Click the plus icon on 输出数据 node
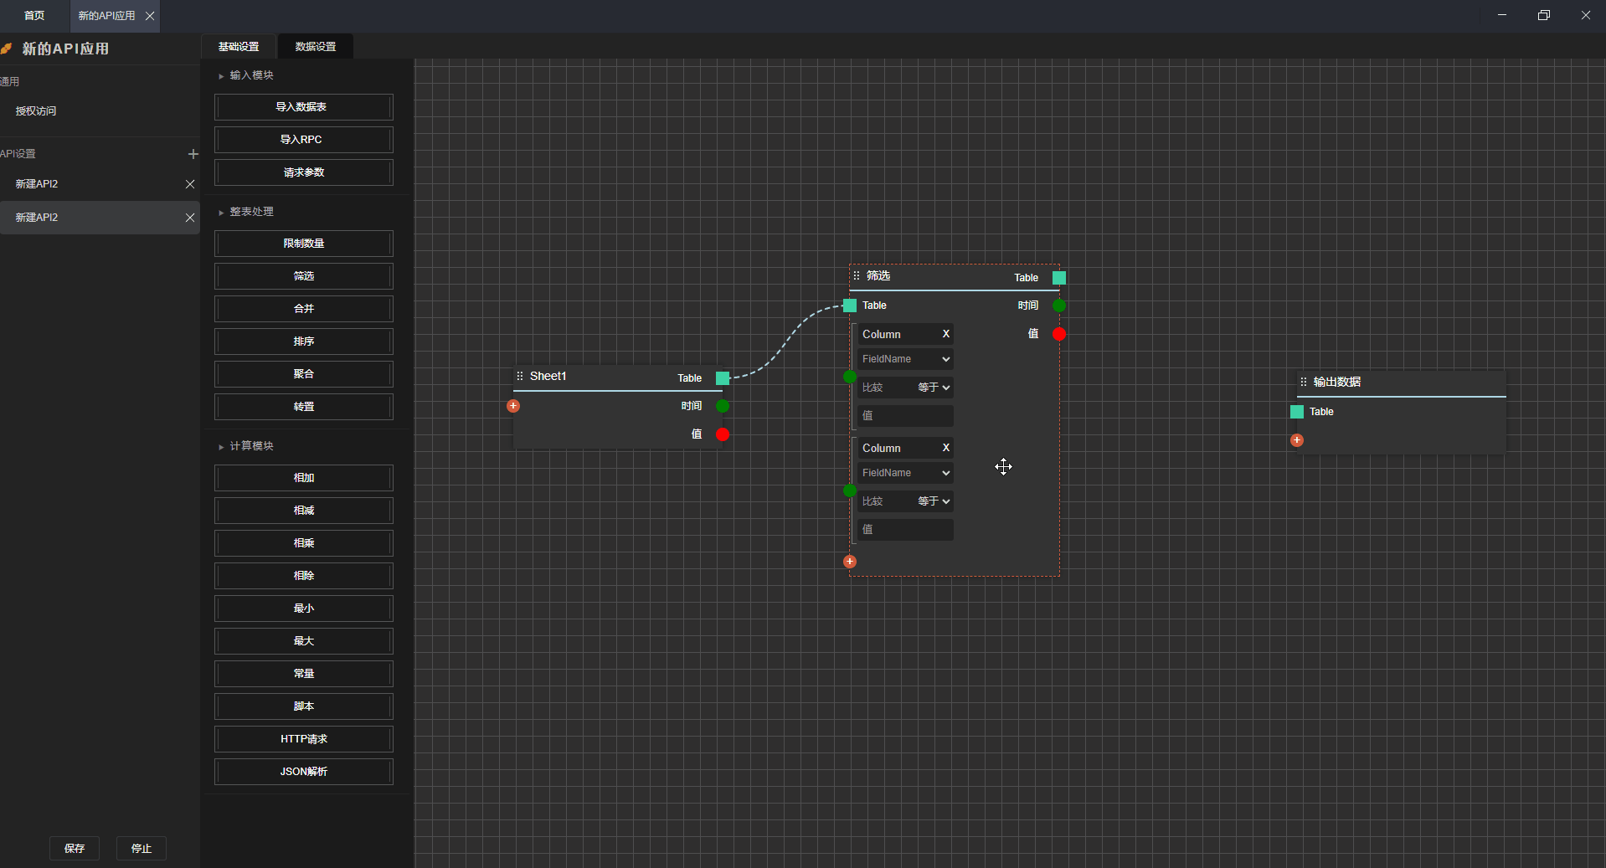1606x868 pixels. point(1297,440)
